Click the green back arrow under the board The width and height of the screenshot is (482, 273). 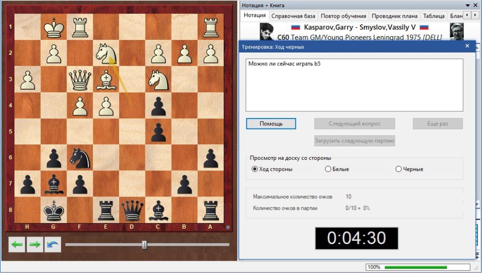point(17,245)
